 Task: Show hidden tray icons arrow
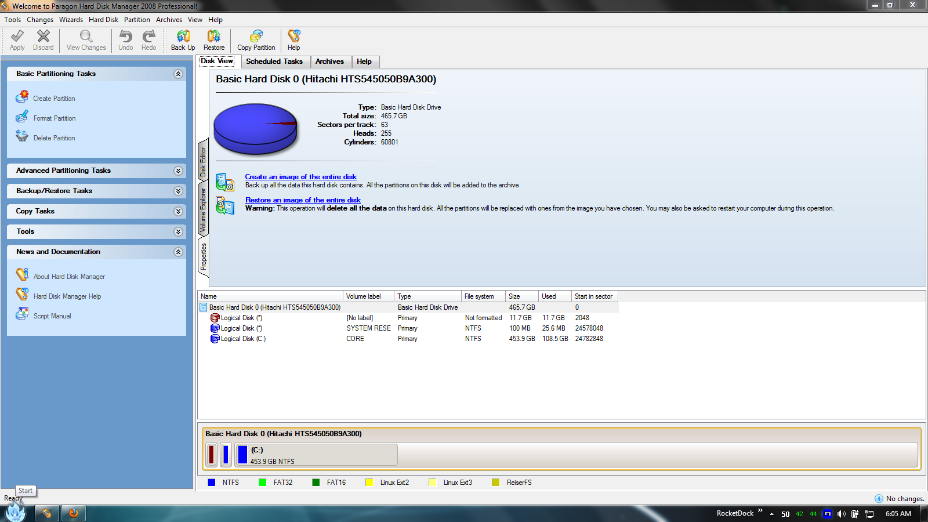tap(771, 514)
